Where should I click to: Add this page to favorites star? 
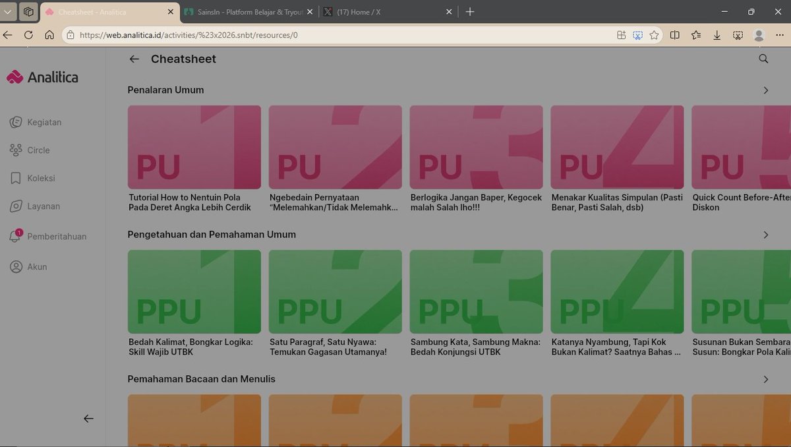click(x=654, y=35)
